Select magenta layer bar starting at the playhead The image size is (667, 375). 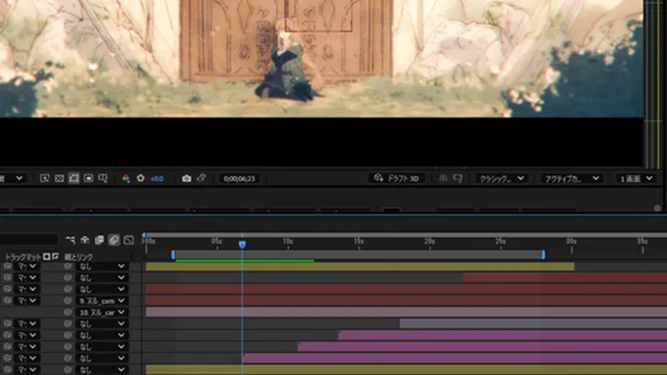[x=455, y=358]
